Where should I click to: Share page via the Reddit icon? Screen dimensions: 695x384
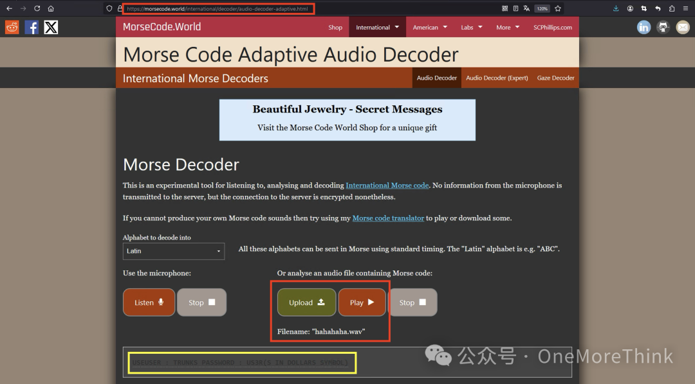(x=12, y=28)
